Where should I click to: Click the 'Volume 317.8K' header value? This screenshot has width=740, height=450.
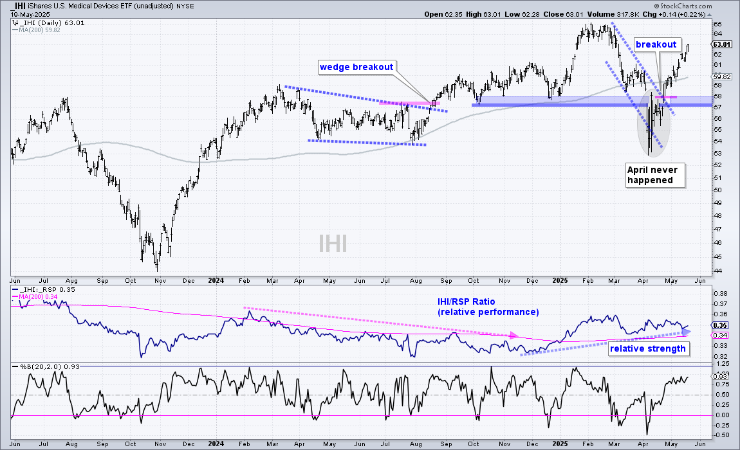pos(613,14)
